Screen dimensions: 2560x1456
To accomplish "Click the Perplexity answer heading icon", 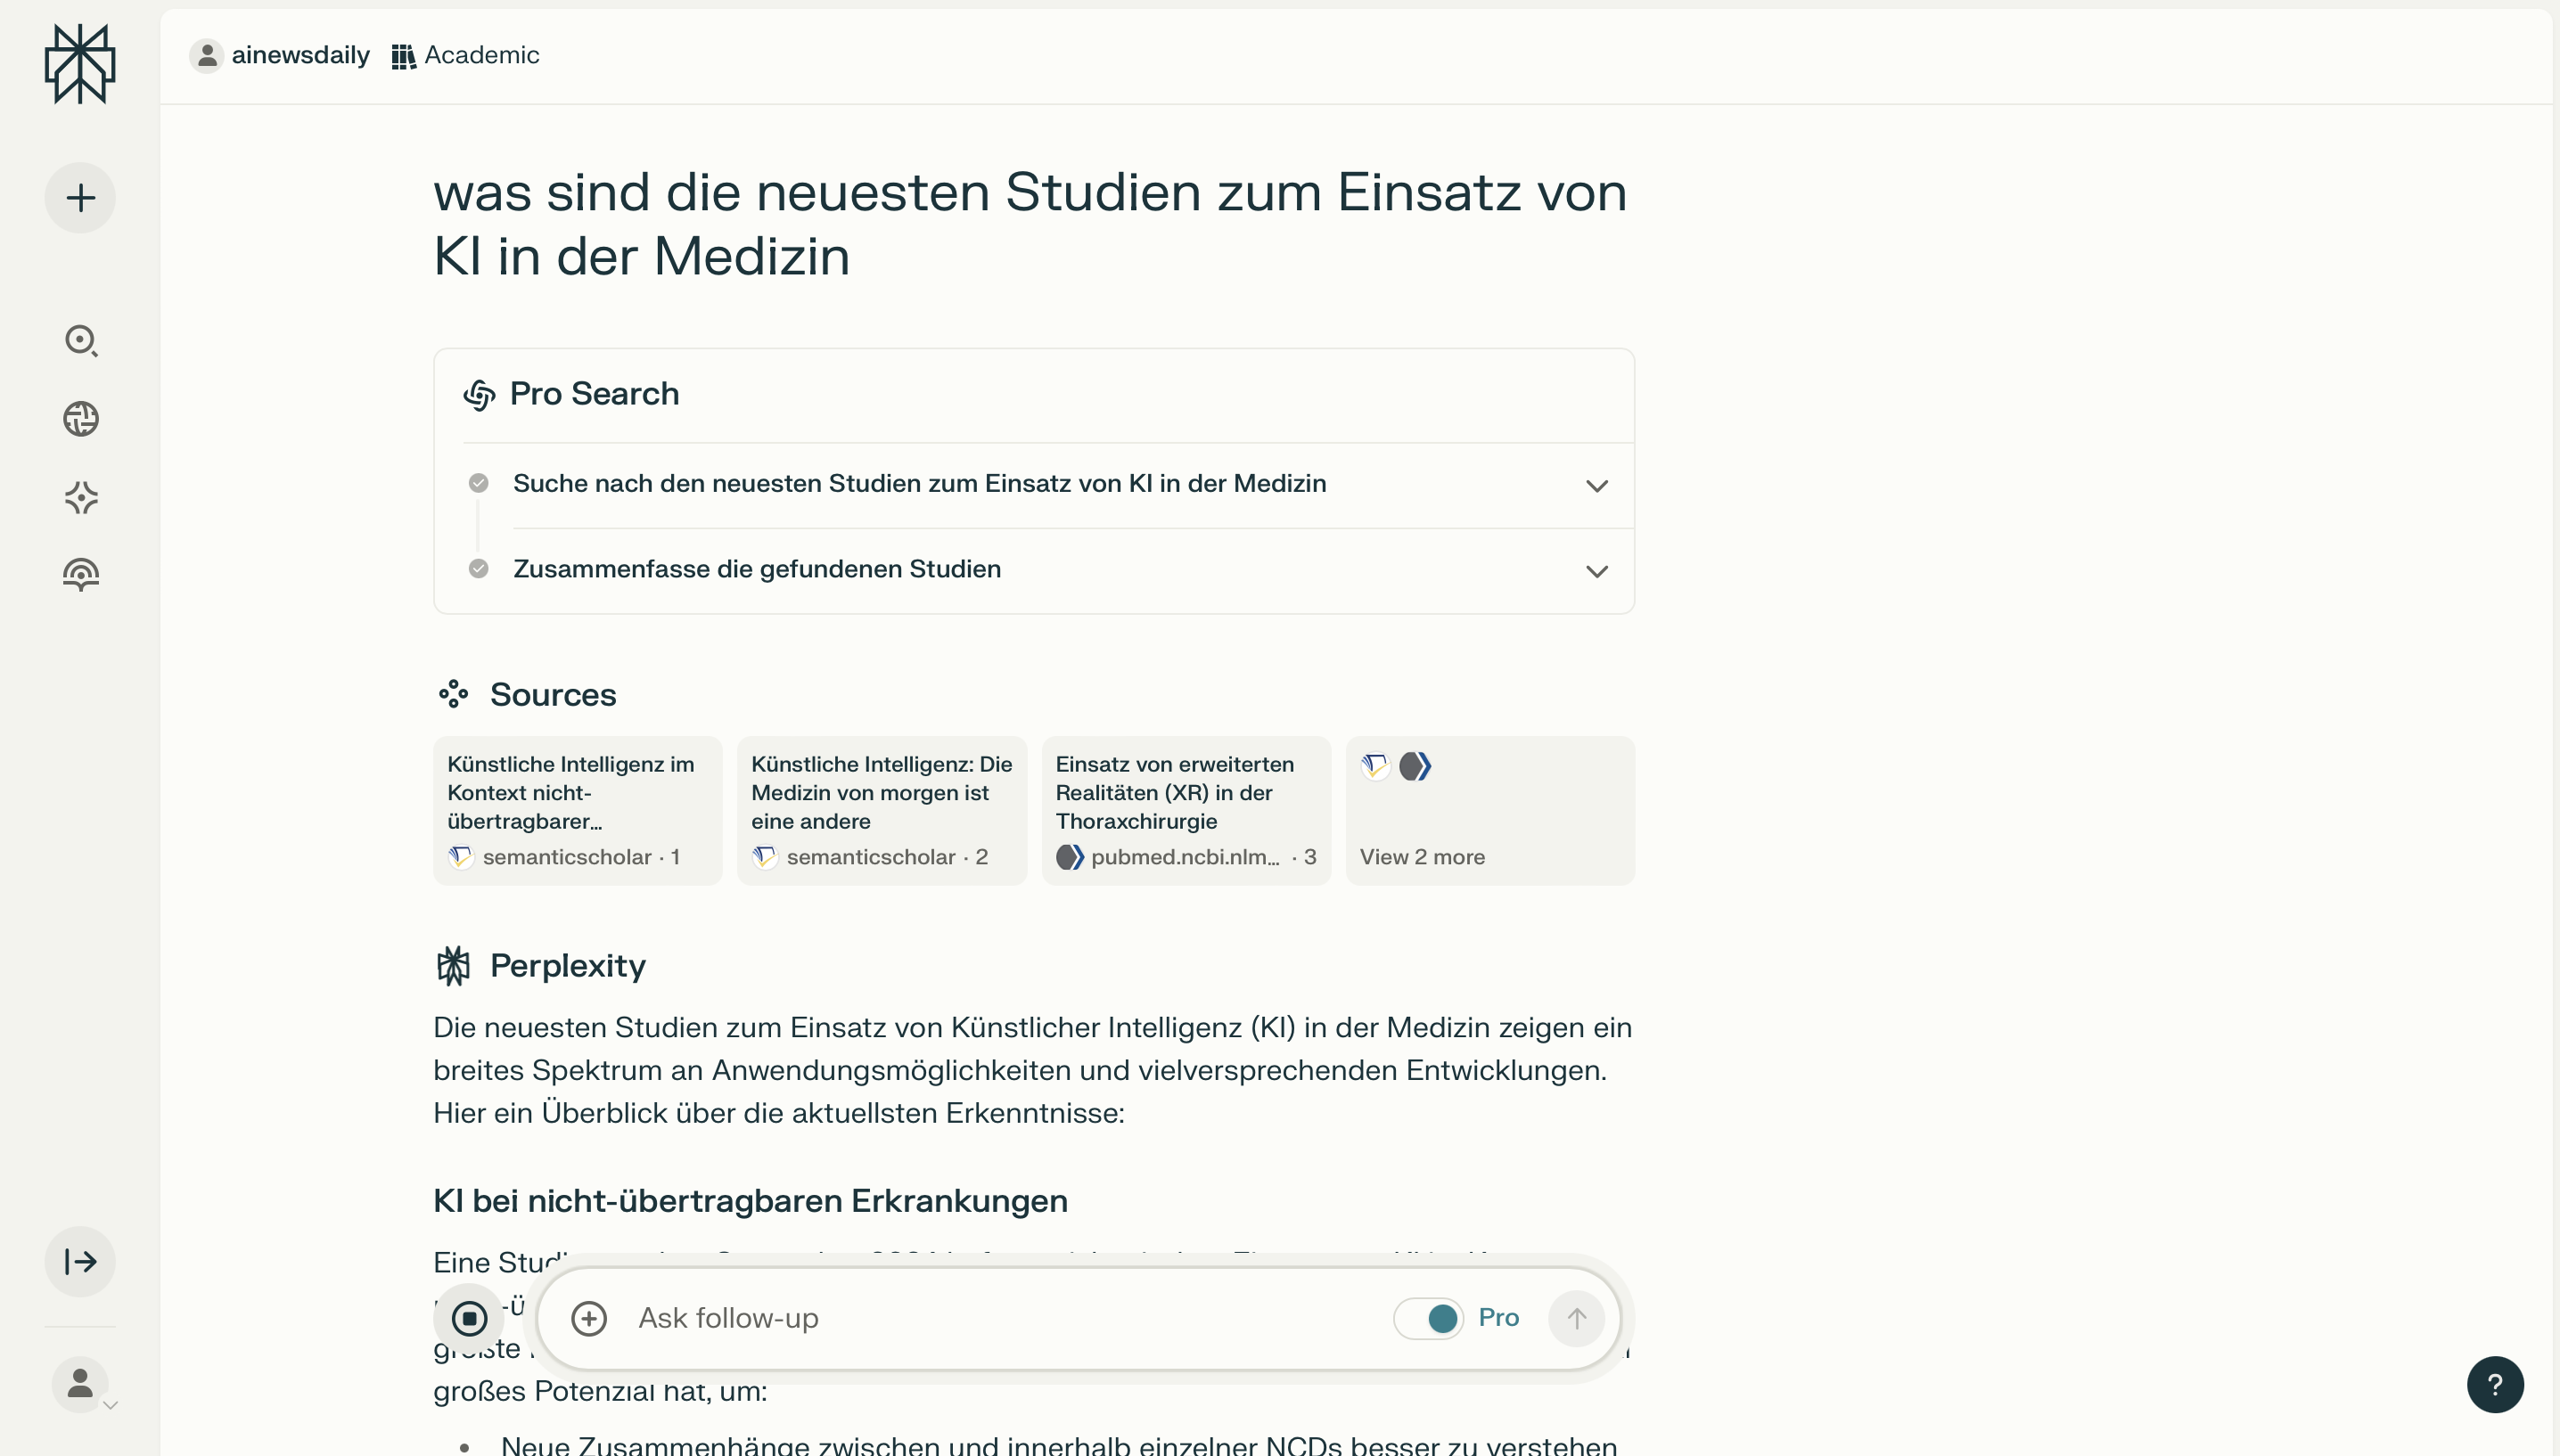I will [454, 966].
